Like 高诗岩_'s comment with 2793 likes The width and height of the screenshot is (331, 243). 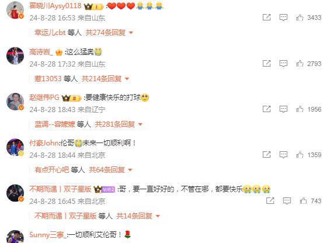[x=299, y=64]
